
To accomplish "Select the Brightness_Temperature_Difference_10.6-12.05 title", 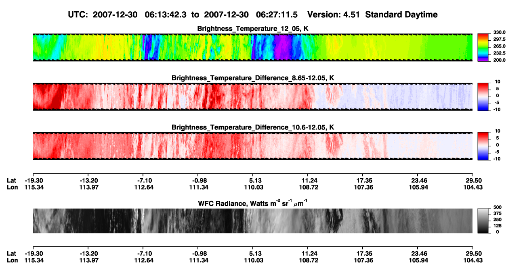I will (x=253, y=127).
